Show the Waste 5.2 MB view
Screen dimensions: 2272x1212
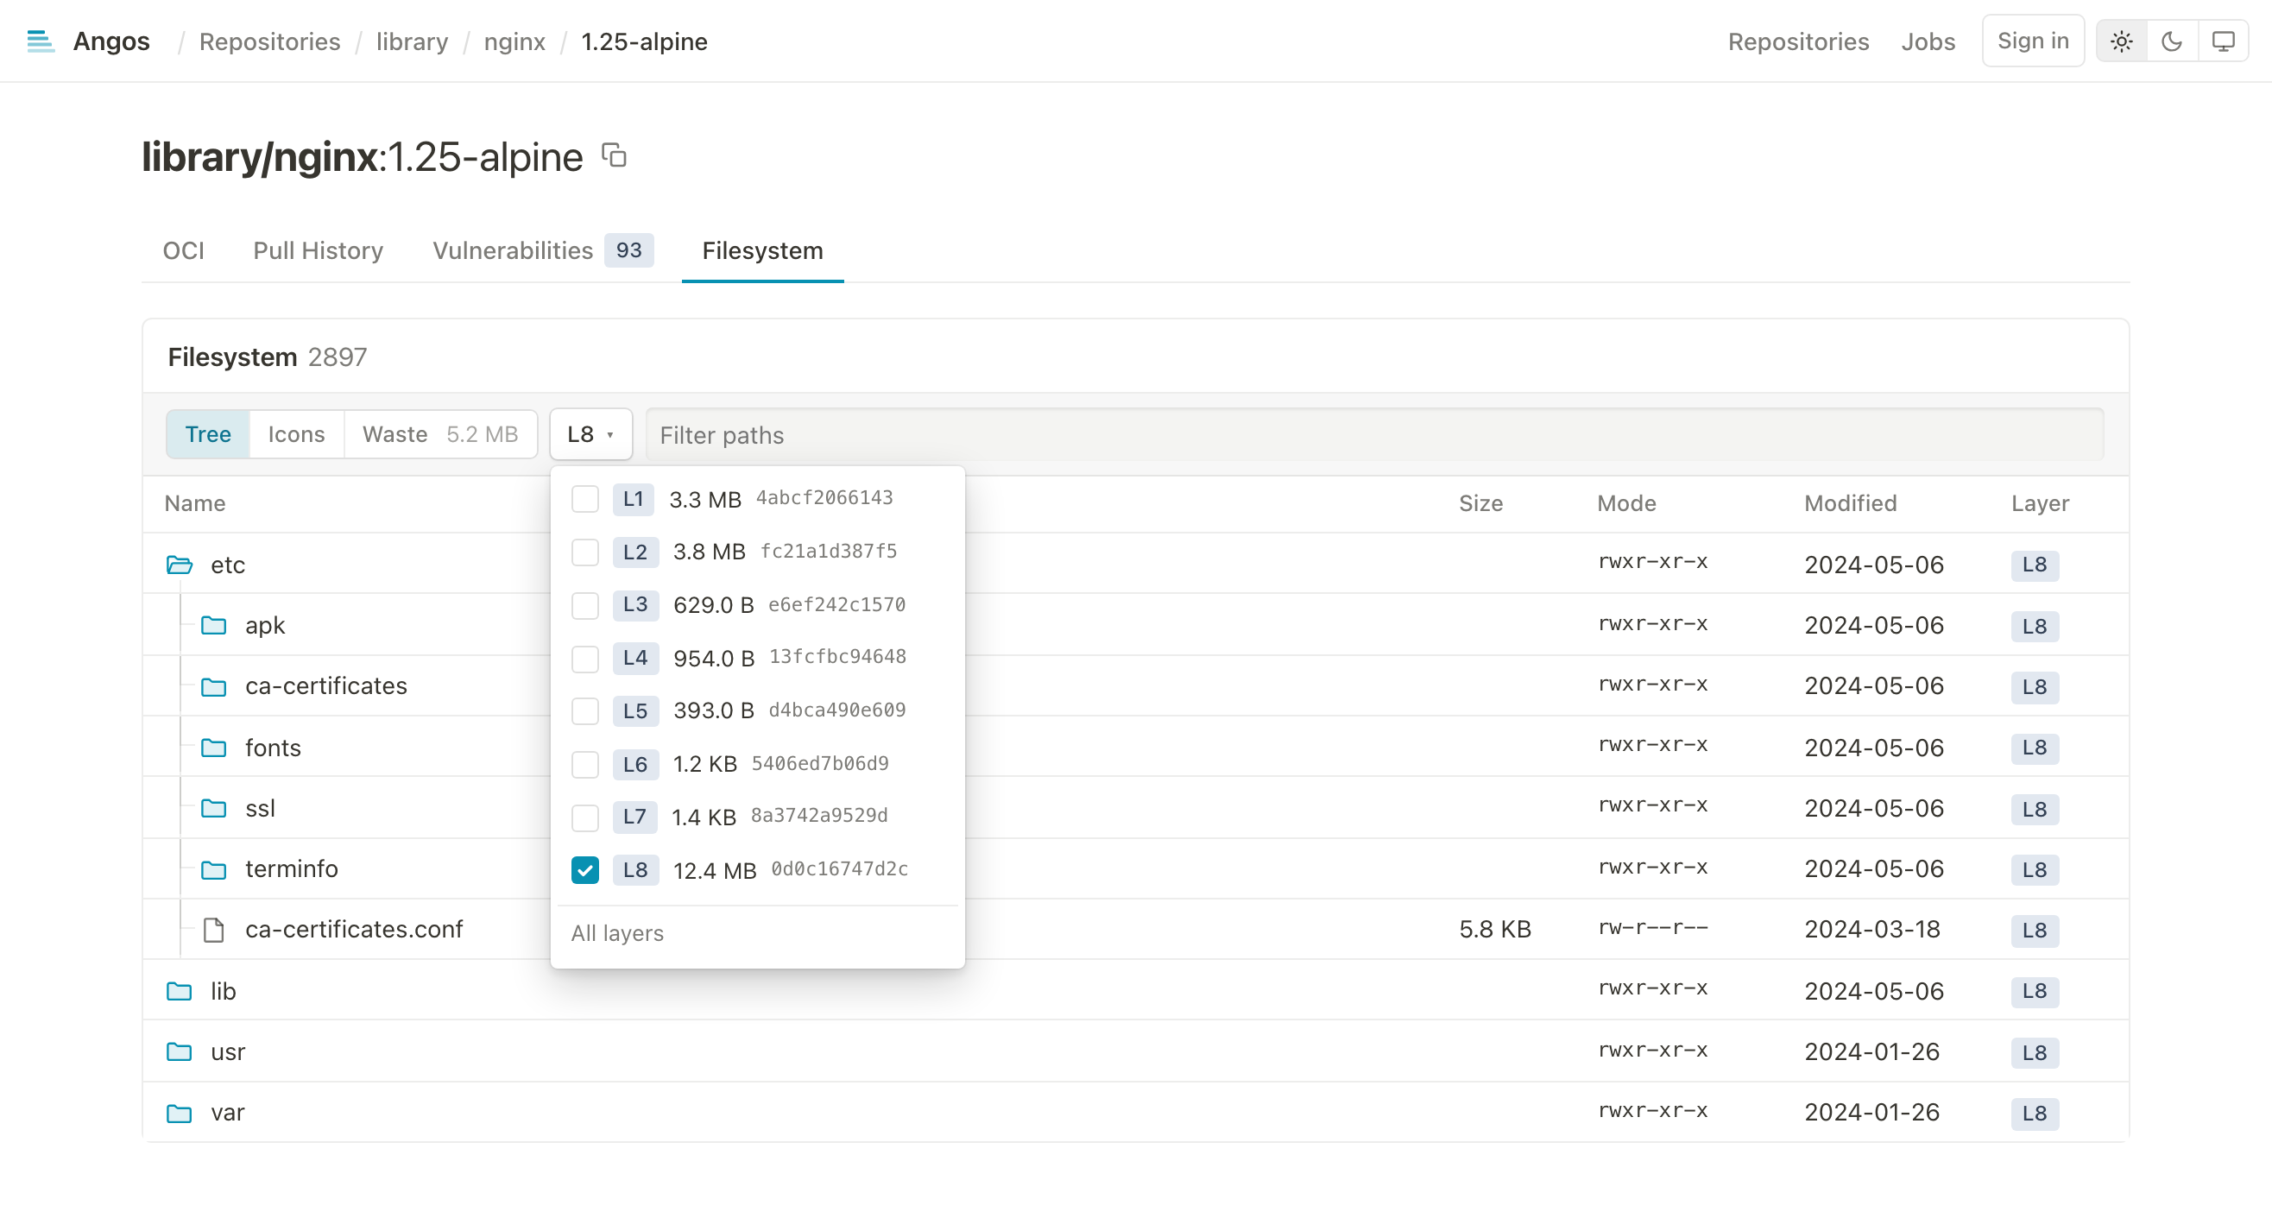coord(440,434)
